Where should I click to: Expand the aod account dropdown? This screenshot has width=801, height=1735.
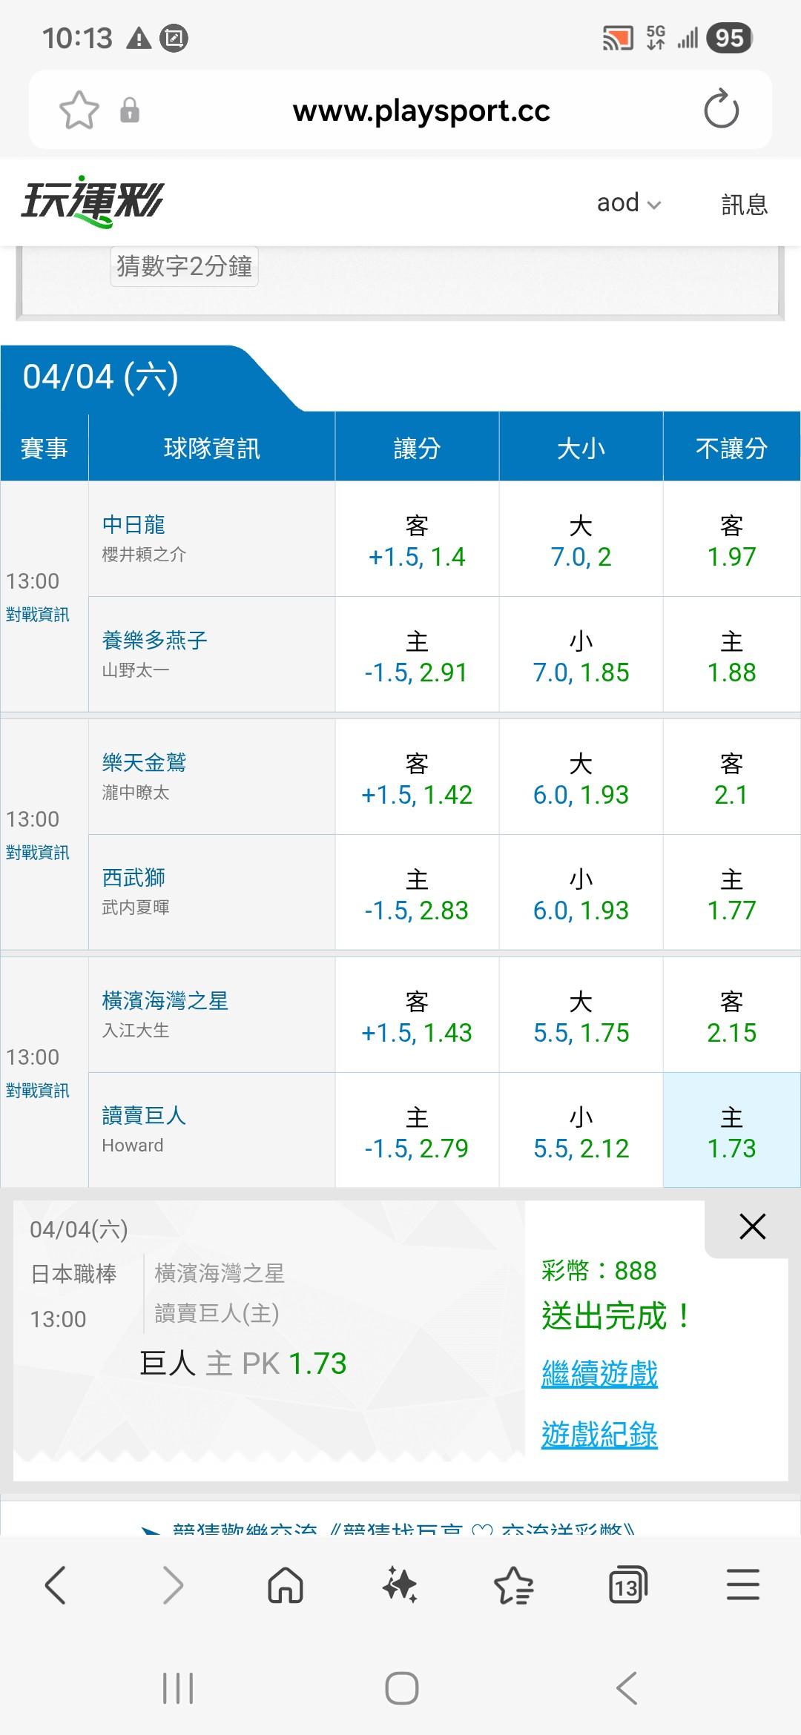[x=628, y=203]
